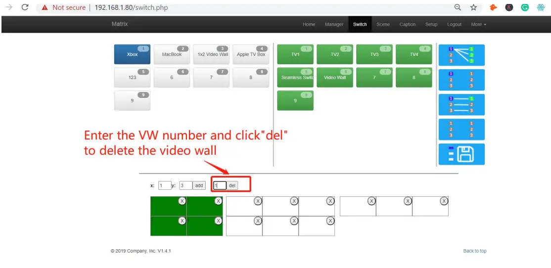Remove last cell of the 1x3 video wall
This screenshot has width=551, height=268.
(444, 201)
